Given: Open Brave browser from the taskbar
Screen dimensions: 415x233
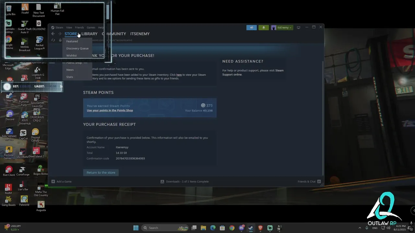Looking at the screenshot, I should [x=260, y=228].
